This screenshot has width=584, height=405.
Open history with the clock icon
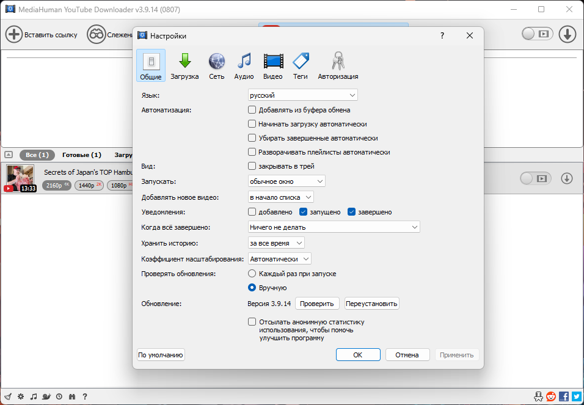click(x=59, y=396)
